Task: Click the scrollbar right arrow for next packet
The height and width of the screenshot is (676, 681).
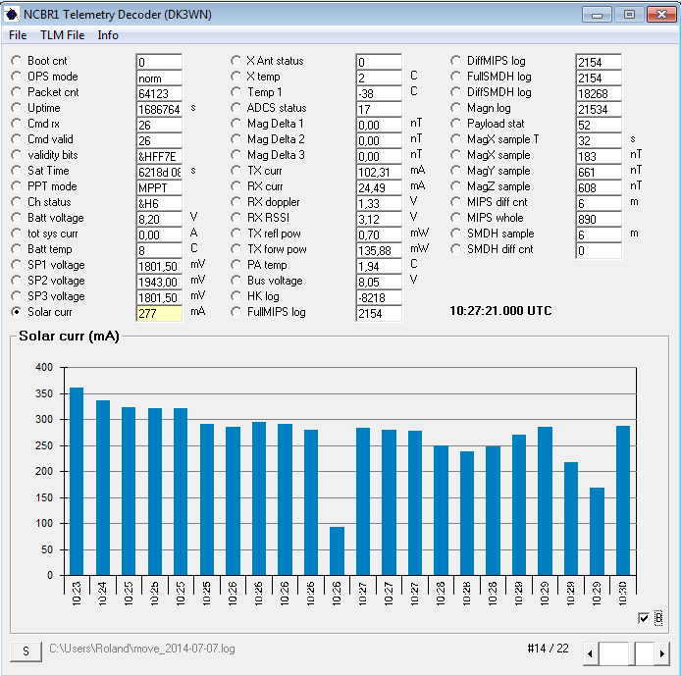Action: click(663, 652)
